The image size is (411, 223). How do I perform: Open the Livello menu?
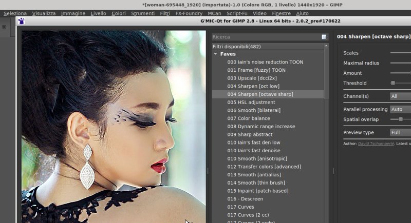tap(98, 13)
